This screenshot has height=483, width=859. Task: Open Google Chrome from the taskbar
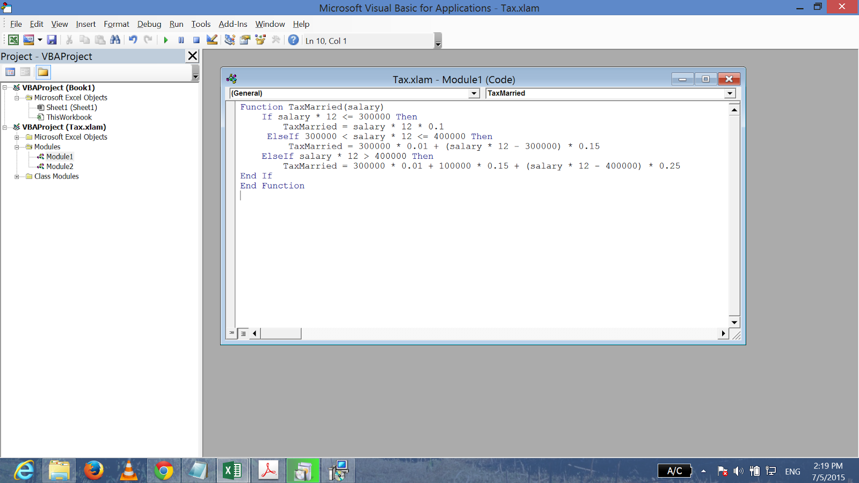(x=164, y=471)
